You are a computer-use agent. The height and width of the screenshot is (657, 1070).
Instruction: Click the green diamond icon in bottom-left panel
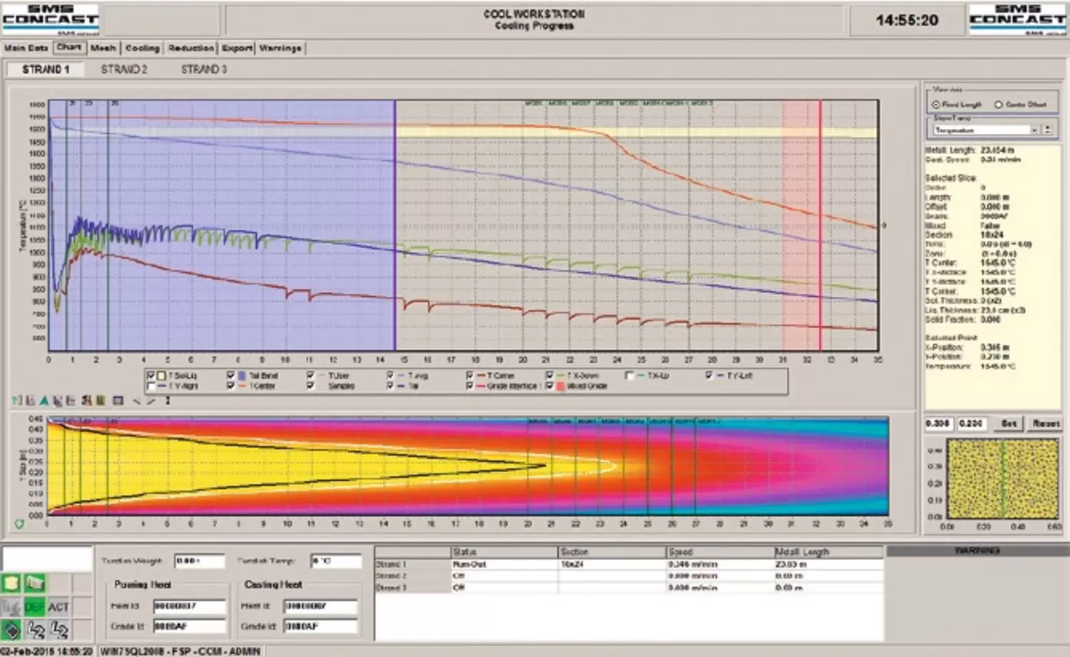click(x=11, y=629)
